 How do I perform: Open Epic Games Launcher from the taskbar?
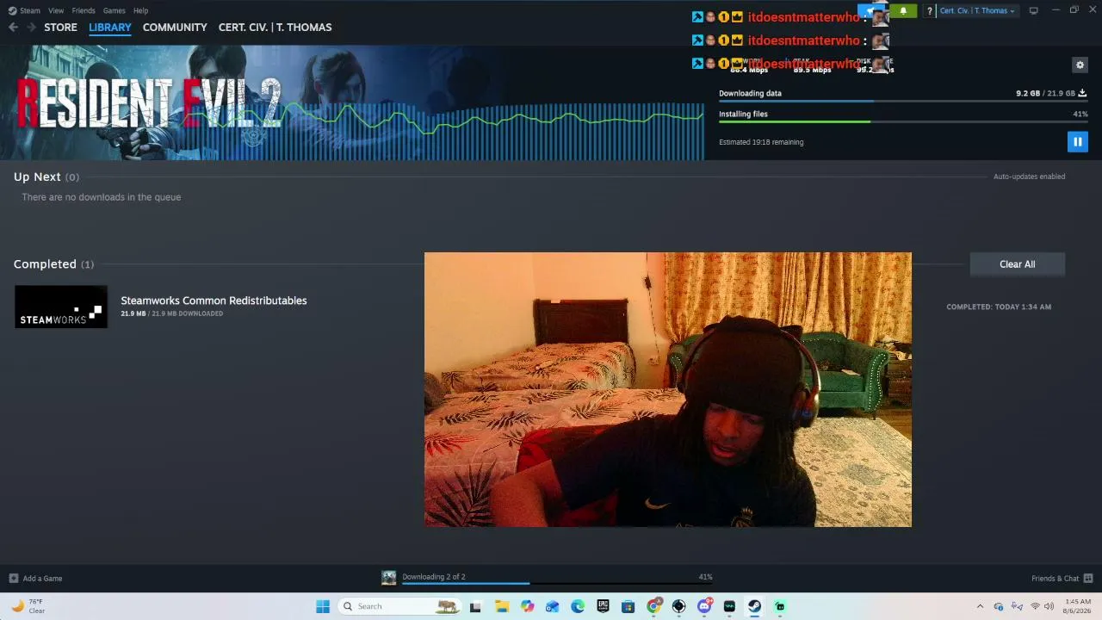tap(603, 606)
